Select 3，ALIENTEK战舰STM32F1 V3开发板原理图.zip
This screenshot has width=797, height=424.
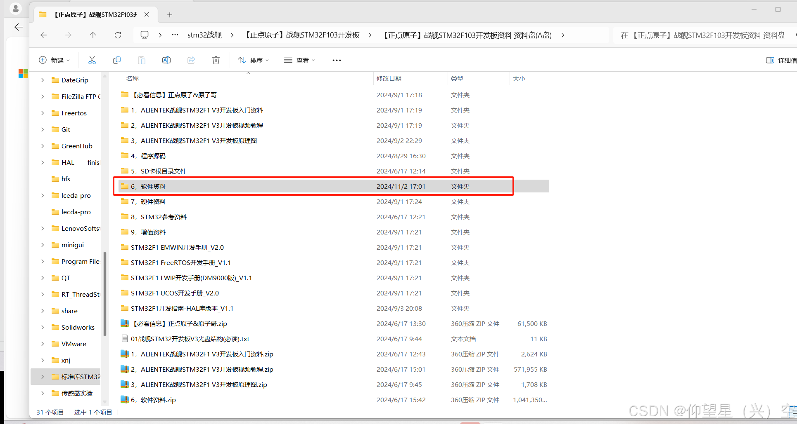[x=199, y=384]
